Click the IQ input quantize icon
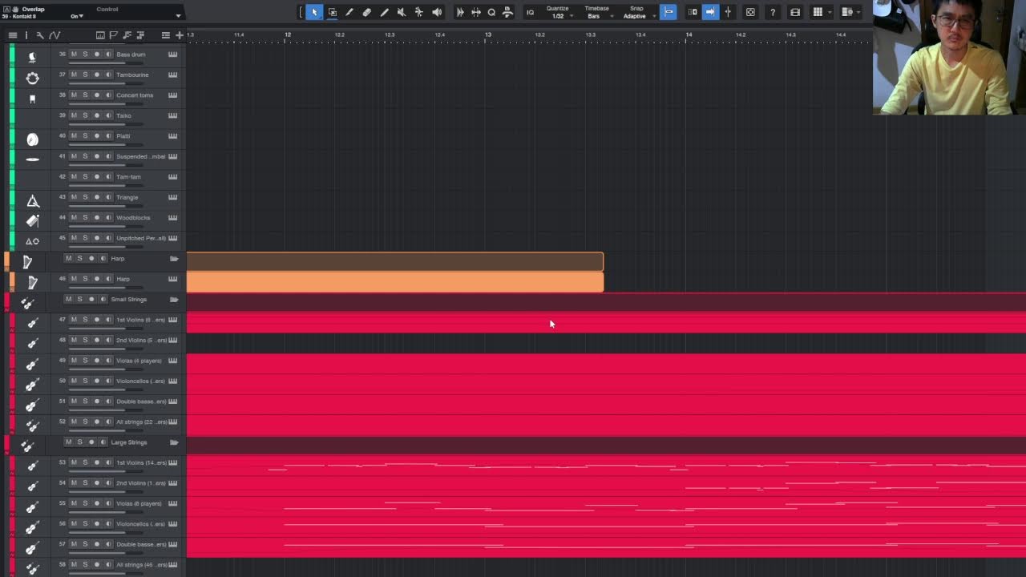Image resolution: width=1026 pixels, height=577 pixels. [x=530, y=12]
